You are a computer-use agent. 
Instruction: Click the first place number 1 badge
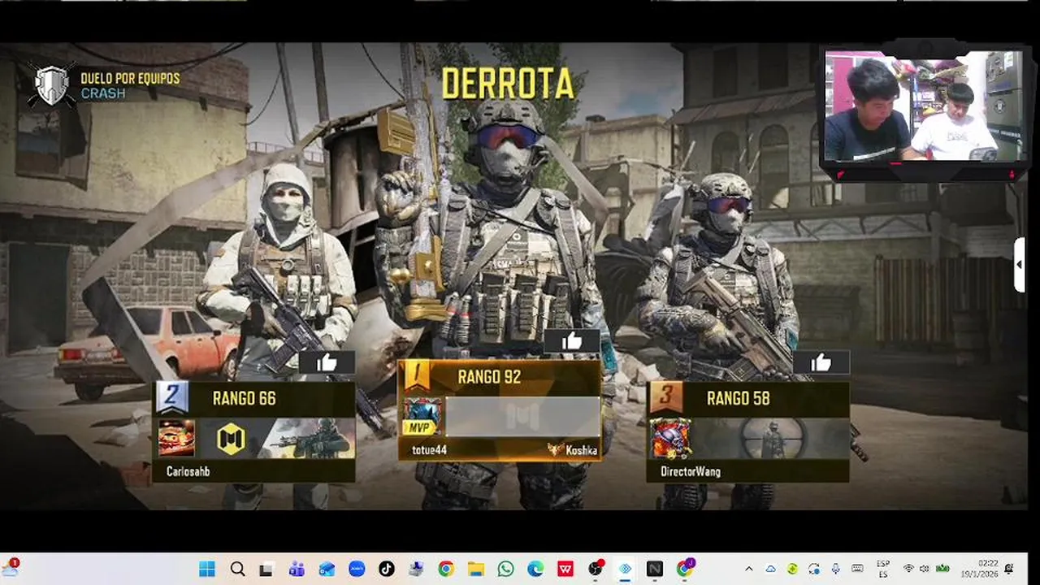[x=417, y=375]
